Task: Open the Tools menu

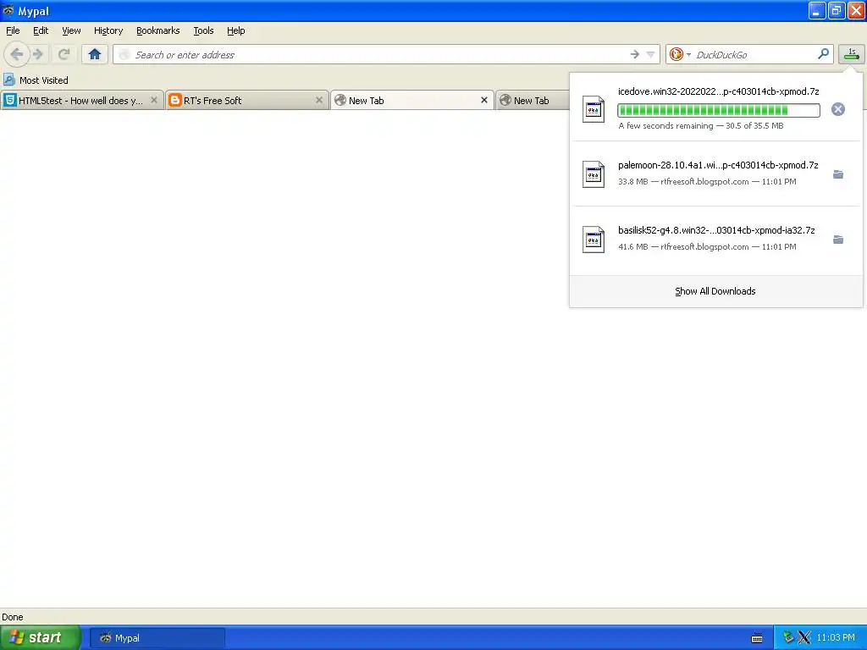Action: tap(203, 30)
